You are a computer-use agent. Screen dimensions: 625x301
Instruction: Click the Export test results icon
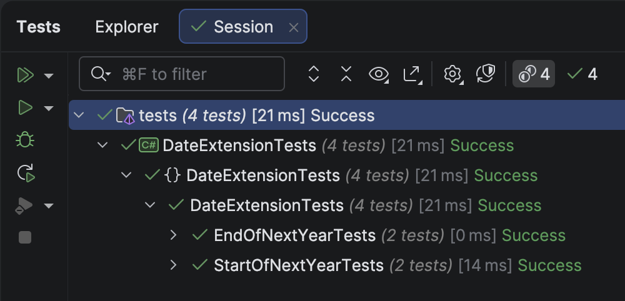click(x=412, y=74)
